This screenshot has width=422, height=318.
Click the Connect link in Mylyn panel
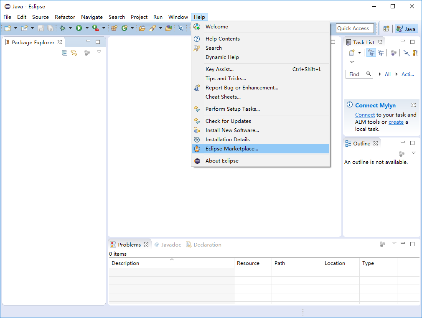click(365, 115)
